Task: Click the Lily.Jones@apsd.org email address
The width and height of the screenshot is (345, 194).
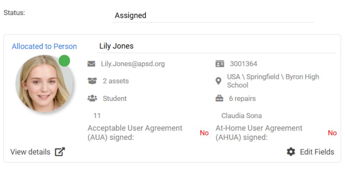Action: pyautogui.click(x=133, y=64)
